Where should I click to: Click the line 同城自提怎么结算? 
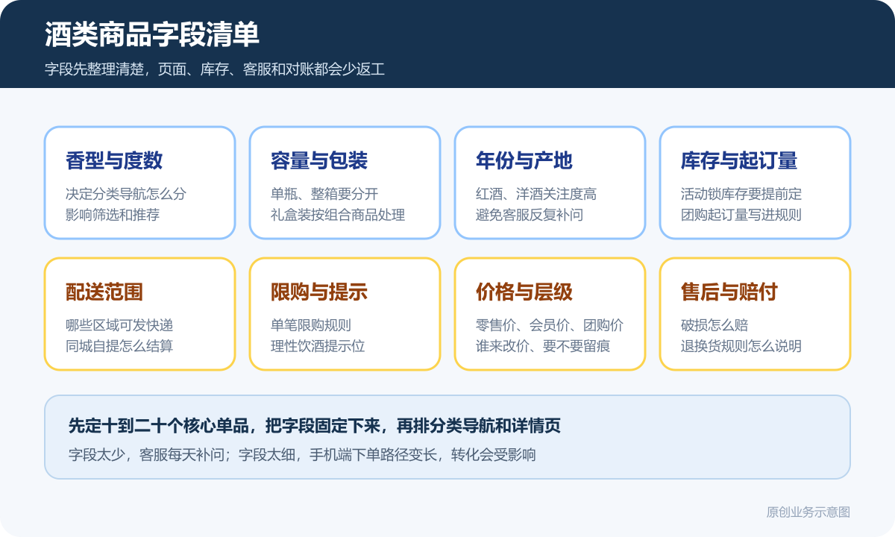click(x=119, y=346)
